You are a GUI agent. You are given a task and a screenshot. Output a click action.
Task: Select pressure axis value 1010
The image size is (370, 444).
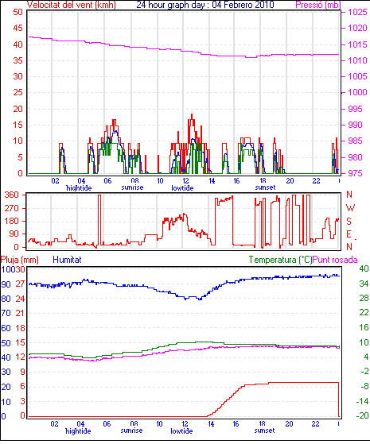(x=357, y=60)
